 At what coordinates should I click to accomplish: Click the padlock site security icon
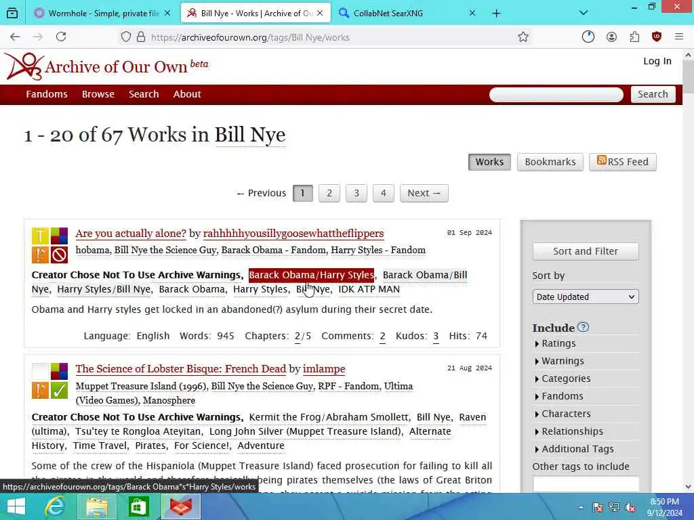point(141,37)
